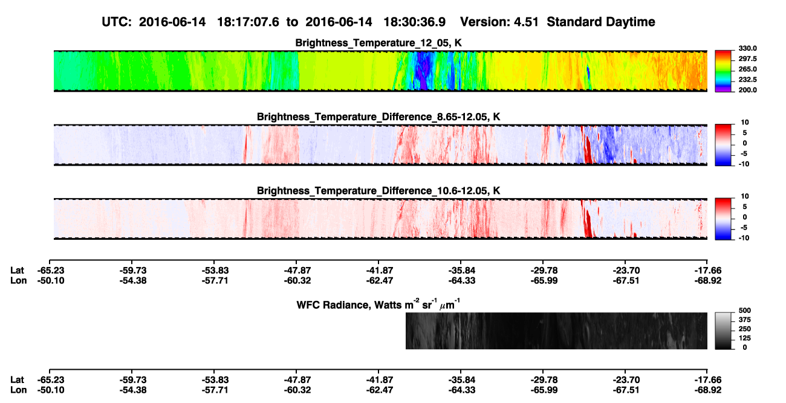
Task: Click latitude -41.87 on the axis beneath the WFC image
Action: point(378,379)
